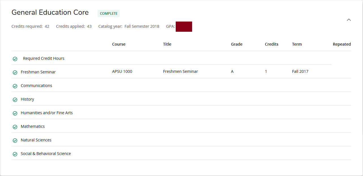
Task: Click the Communications completed checkmark icon
Action: [x=15, y=86]
